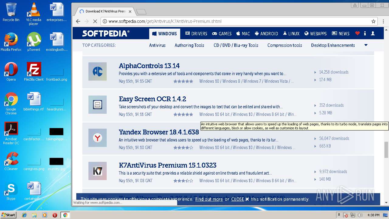The width and height of the screenshot is (389, 219).
Task: Switch to the Windows section tab
Action: (x=165, y=34)
